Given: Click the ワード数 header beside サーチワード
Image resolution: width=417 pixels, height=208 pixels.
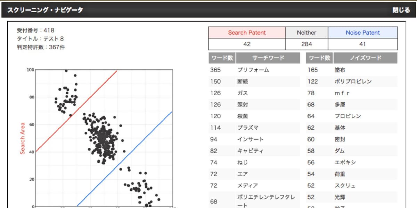Looking at the screenshot, I should [x=222, y=58].
